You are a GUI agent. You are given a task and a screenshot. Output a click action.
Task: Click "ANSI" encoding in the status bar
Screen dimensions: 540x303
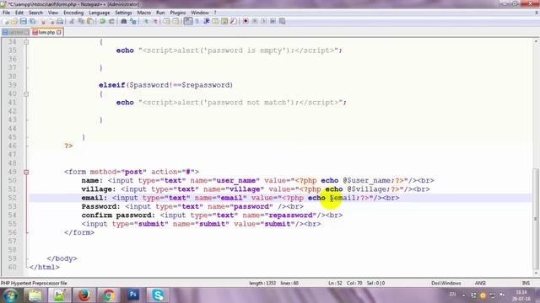pyautogui.click(x=480, y=283)
